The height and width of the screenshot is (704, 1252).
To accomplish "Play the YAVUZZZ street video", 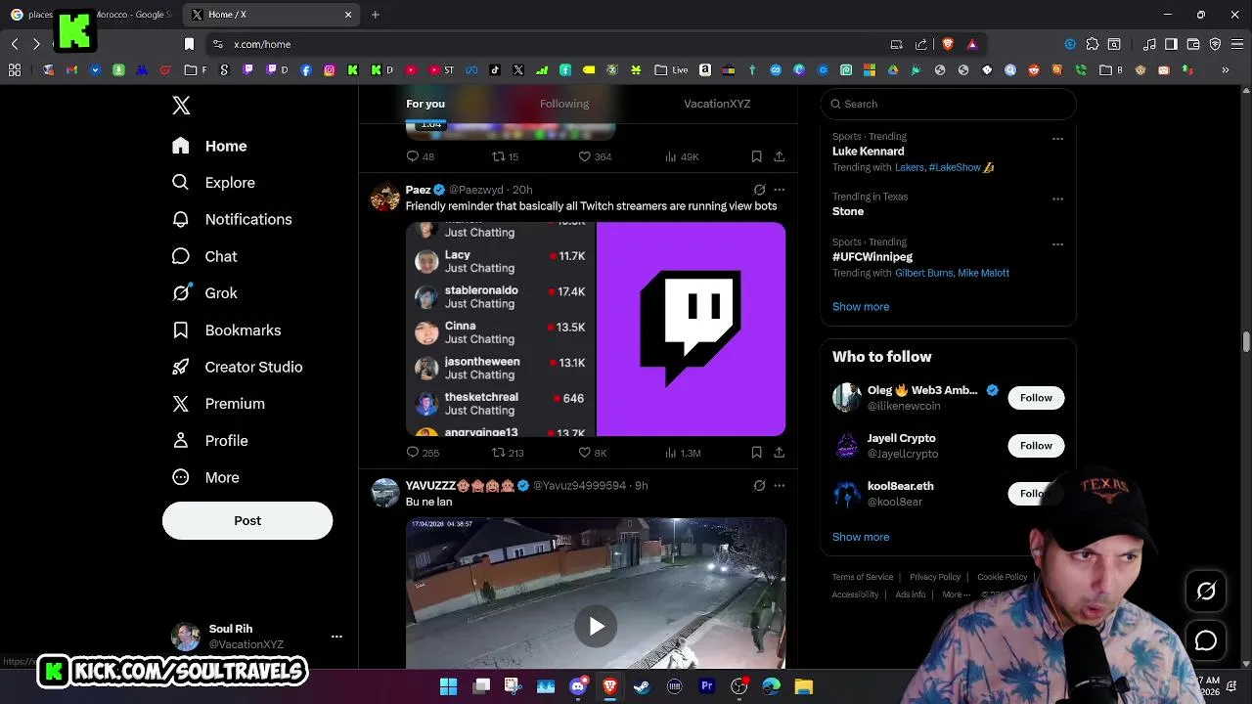I will [596, 626].
